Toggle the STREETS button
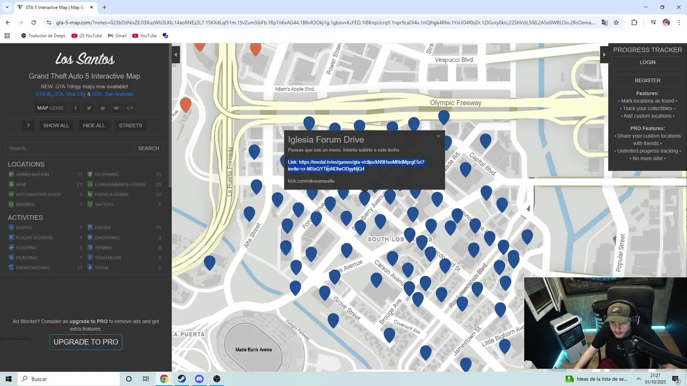Viewport: 687px width, 386px height. click(130, 125)
